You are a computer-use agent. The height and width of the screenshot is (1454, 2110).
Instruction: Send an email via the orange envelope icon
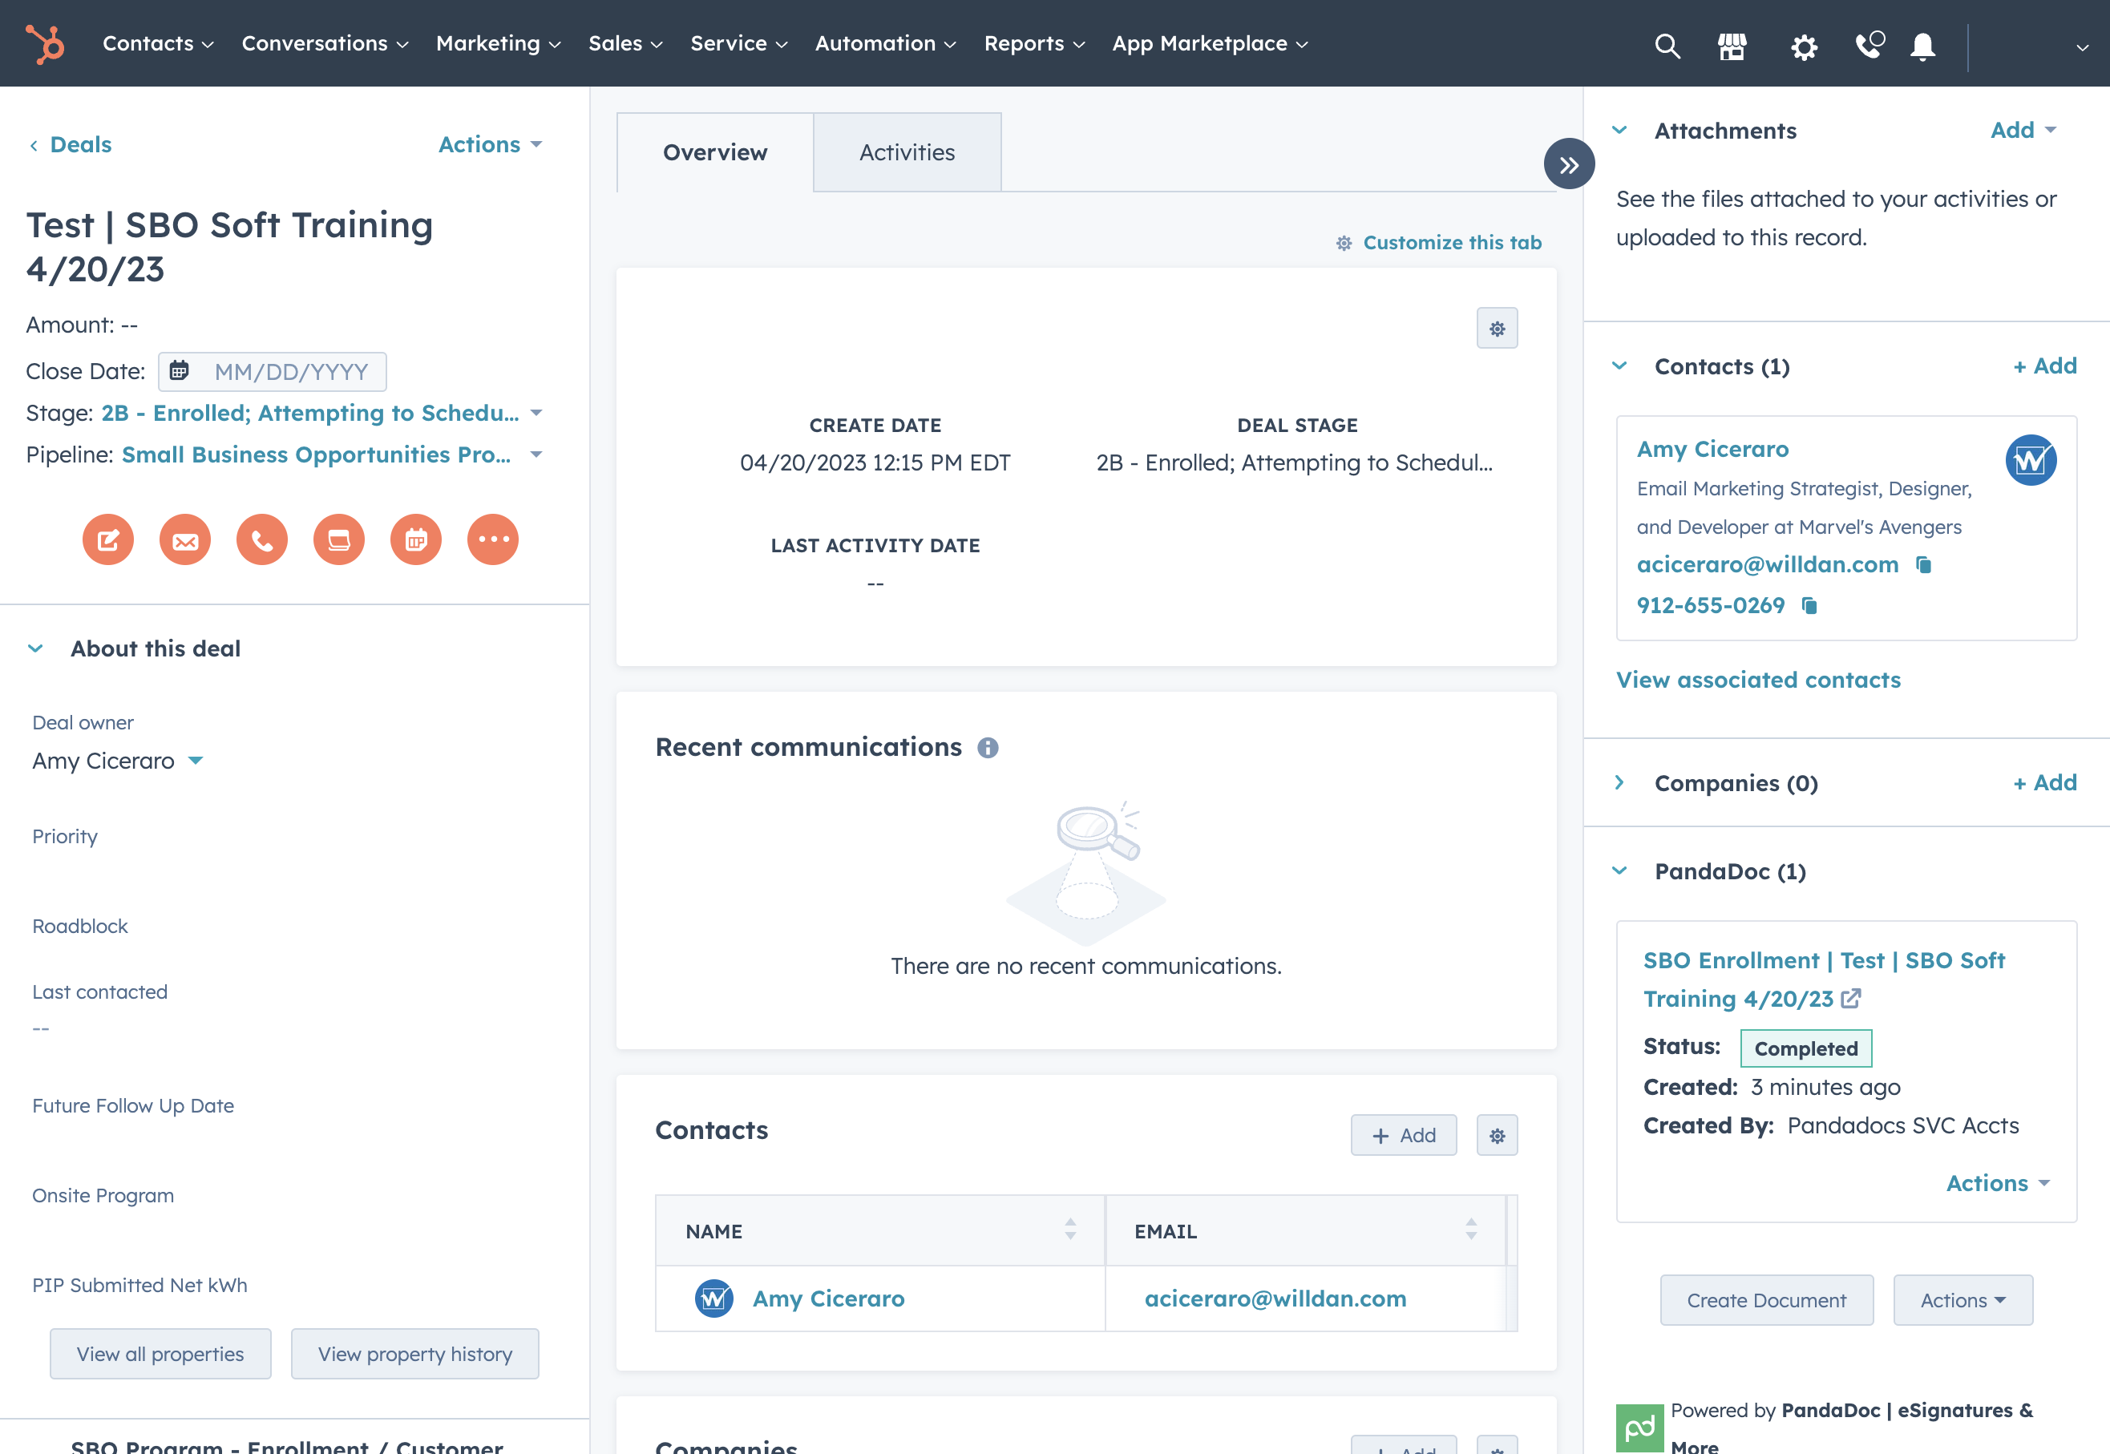[185, 540]
